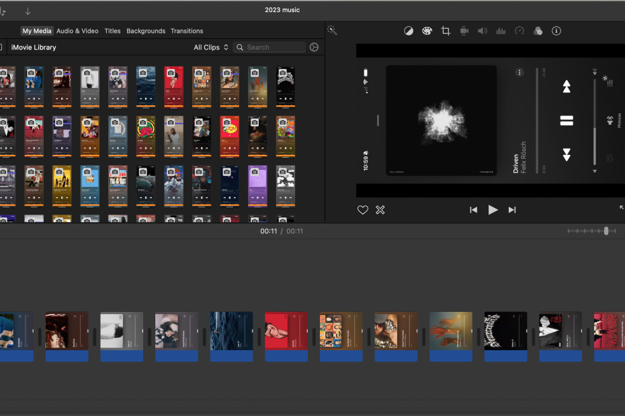Viewport: 625px width, 416px height.
Task: Click the timeline zoom slider handle
Action: 606,231
